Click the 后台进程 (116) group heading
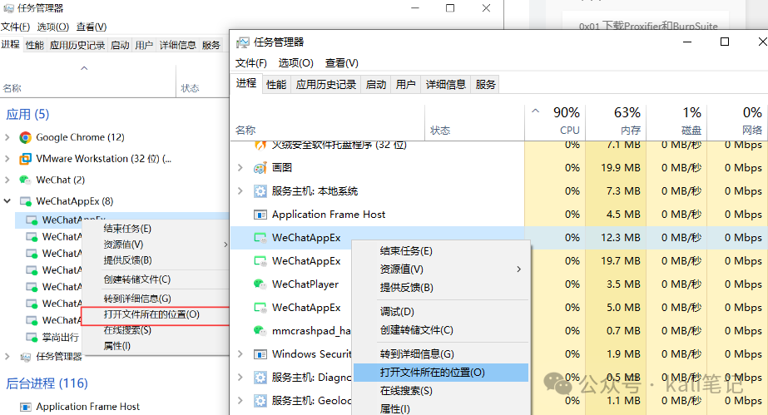Screen dimensions: 768x415 (x=47, y=383)
